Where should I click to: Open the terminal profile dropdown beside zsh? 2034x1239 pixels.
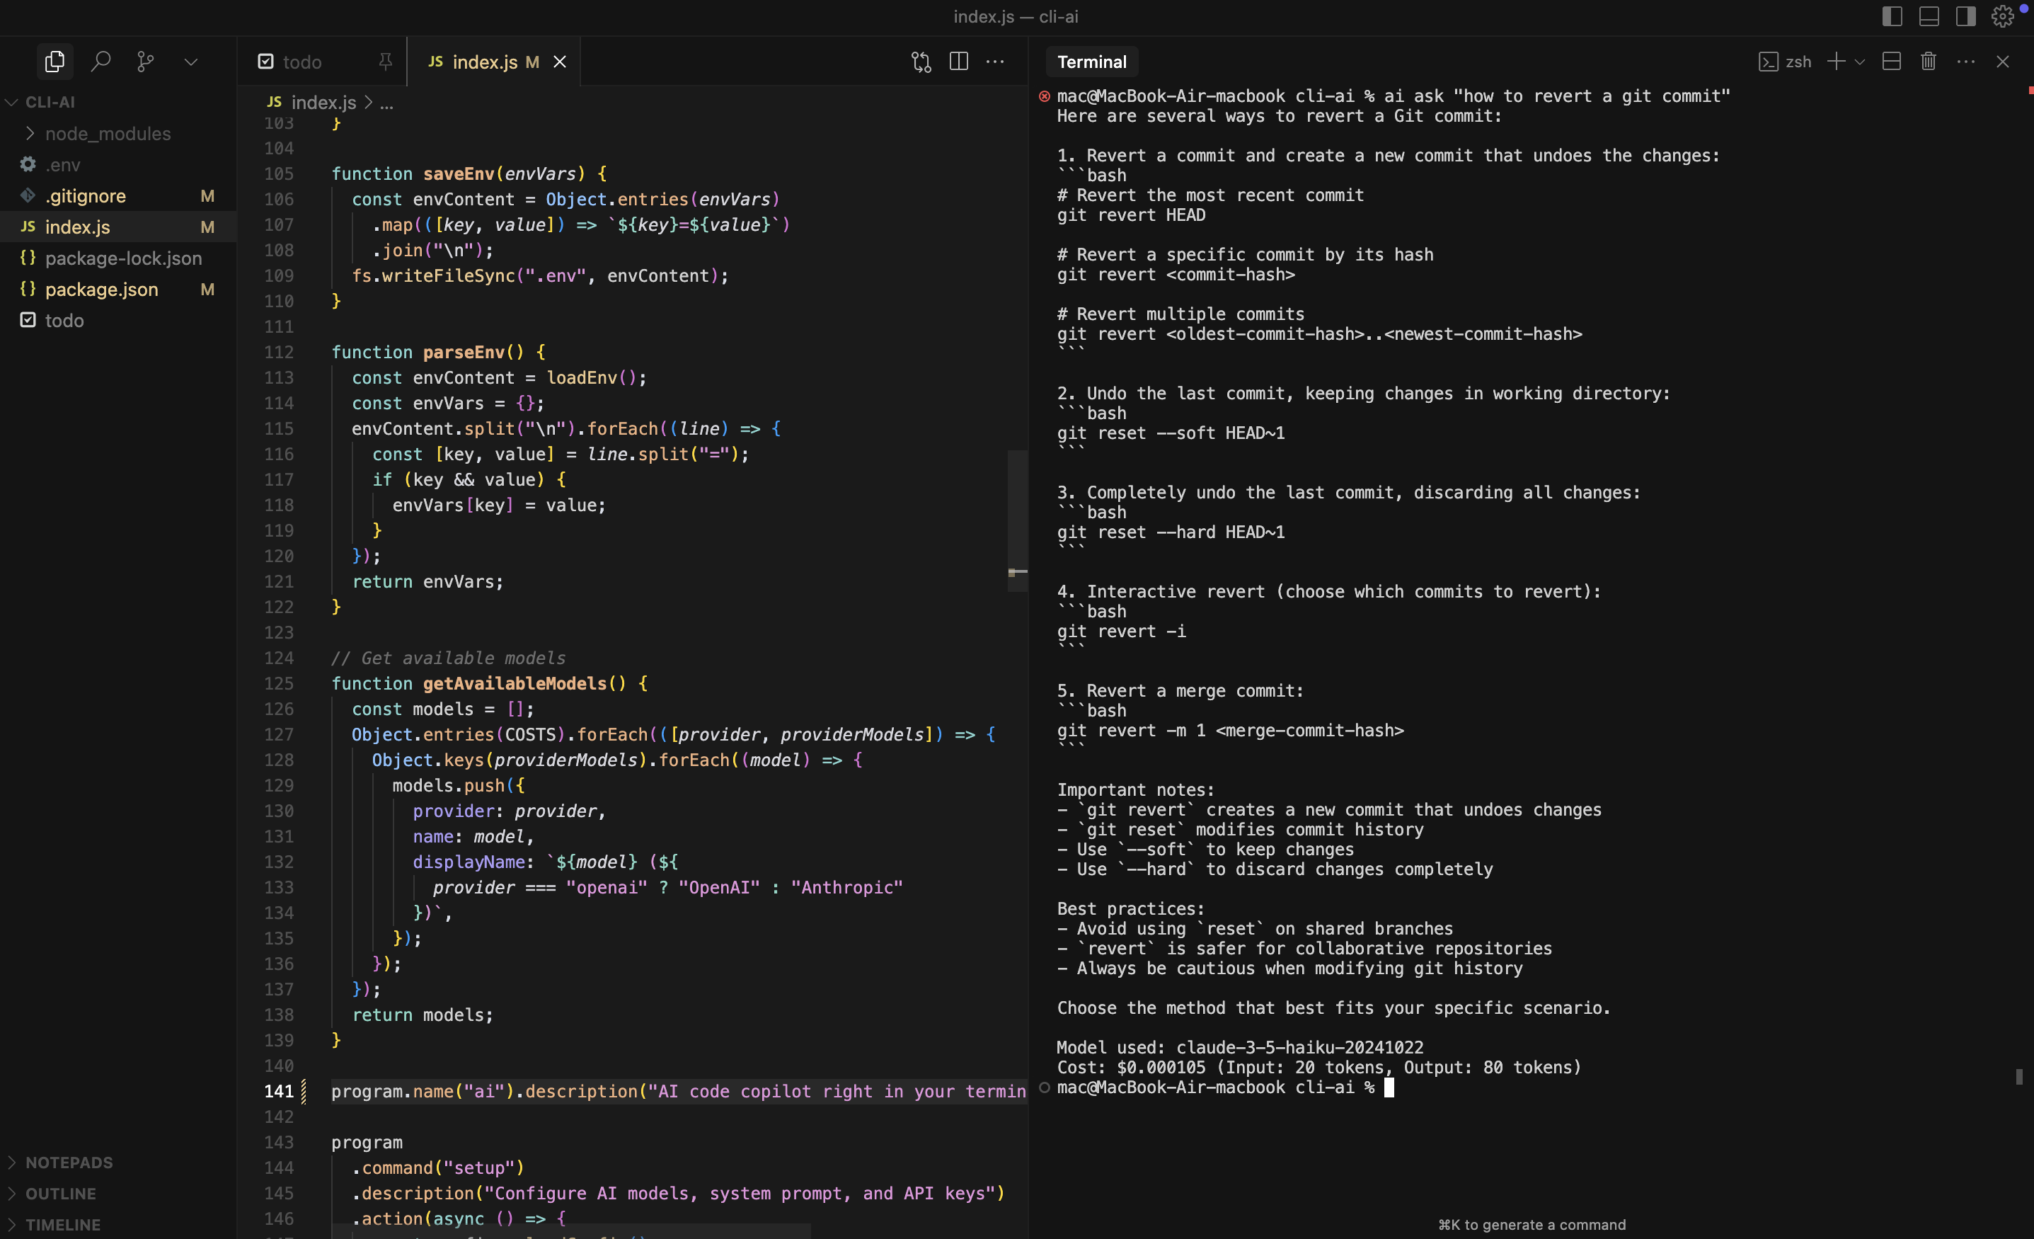pos(1859,61)
